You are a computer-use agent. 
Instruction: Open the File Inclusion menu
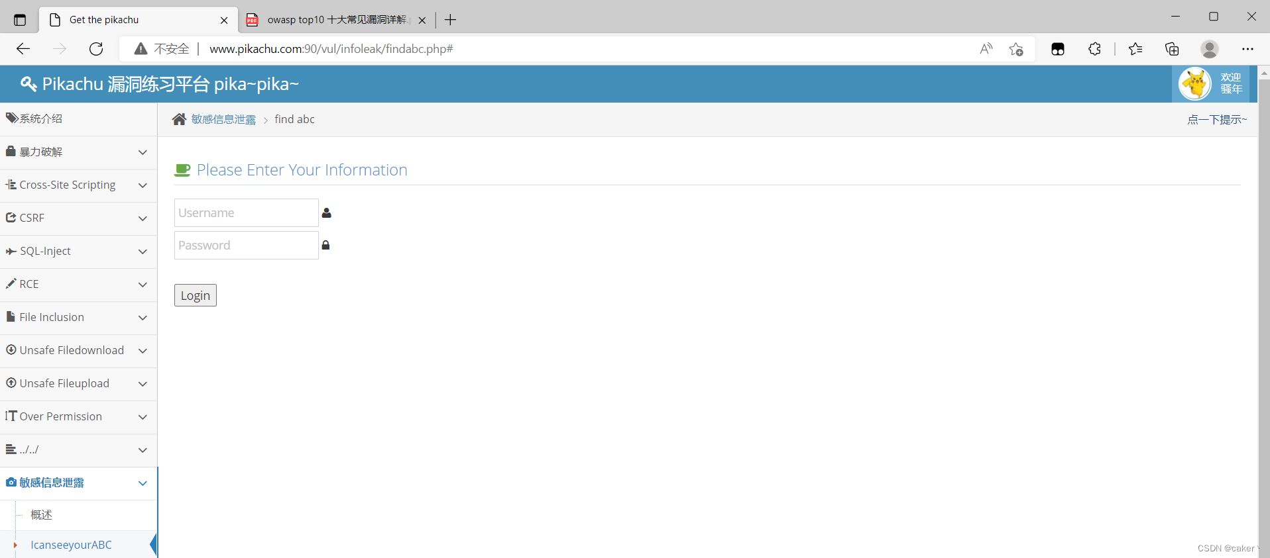(x=78, y=318)
